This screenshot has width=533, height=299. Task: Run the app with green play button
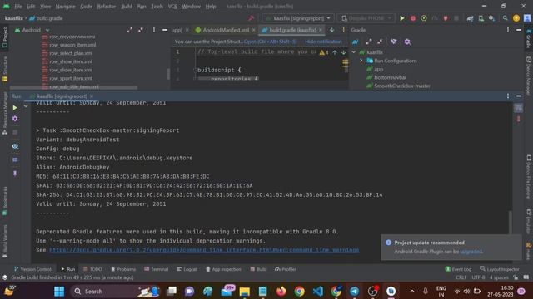click(402, 18)
